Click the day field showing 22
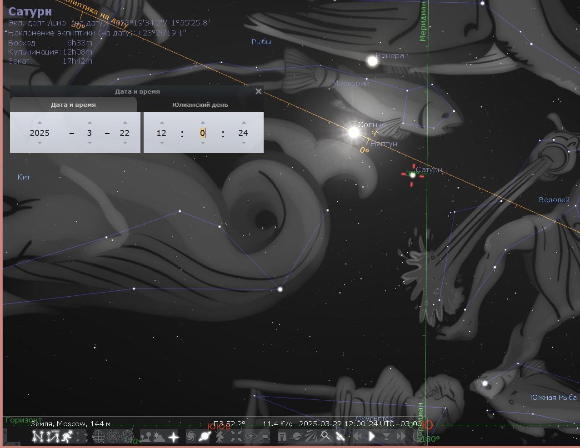This screenshot has height=448, width=580. pyautogui.click(x=125, y=133)
